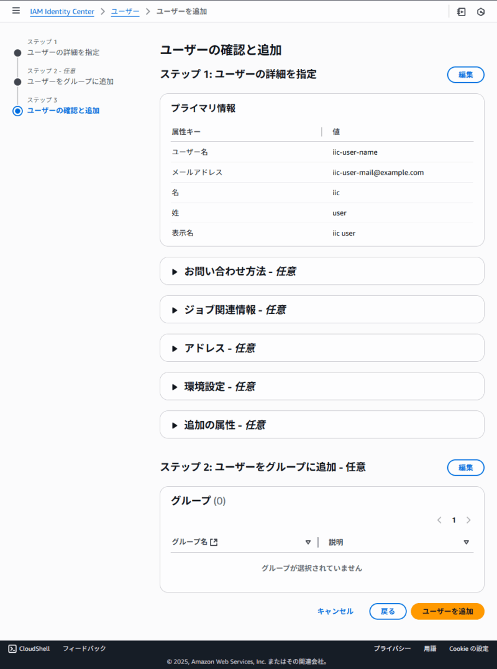Edit step 2 group assignment
The width and height of the screenshot is (497, 669).
[465, 468]
